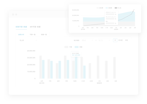The image size is (147, 104).
Task: Open the start month period dropdown
Action: pyautogui.click(x=87, y=40)
